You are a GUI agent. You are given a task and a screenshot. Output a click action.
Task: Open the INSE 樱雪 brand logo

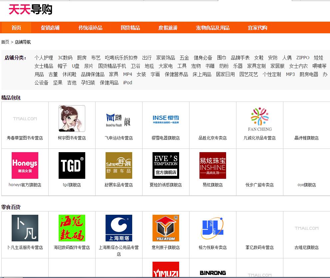pos(165,119)
